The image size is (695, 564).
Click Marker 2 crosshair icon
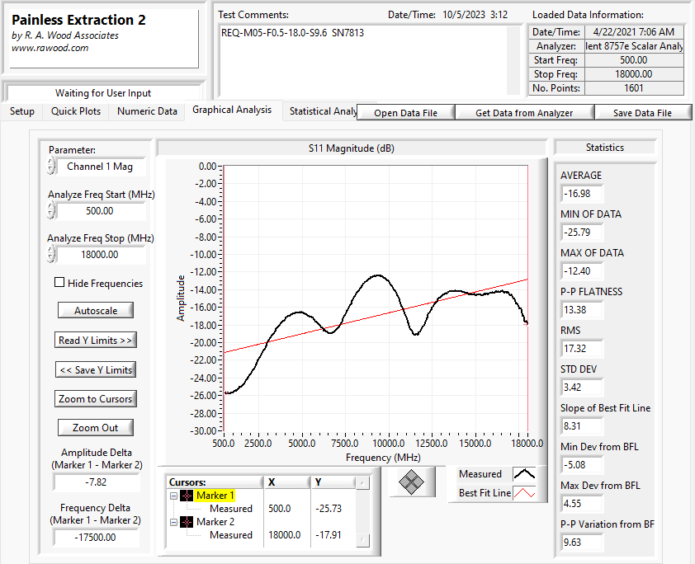point(187,523)
